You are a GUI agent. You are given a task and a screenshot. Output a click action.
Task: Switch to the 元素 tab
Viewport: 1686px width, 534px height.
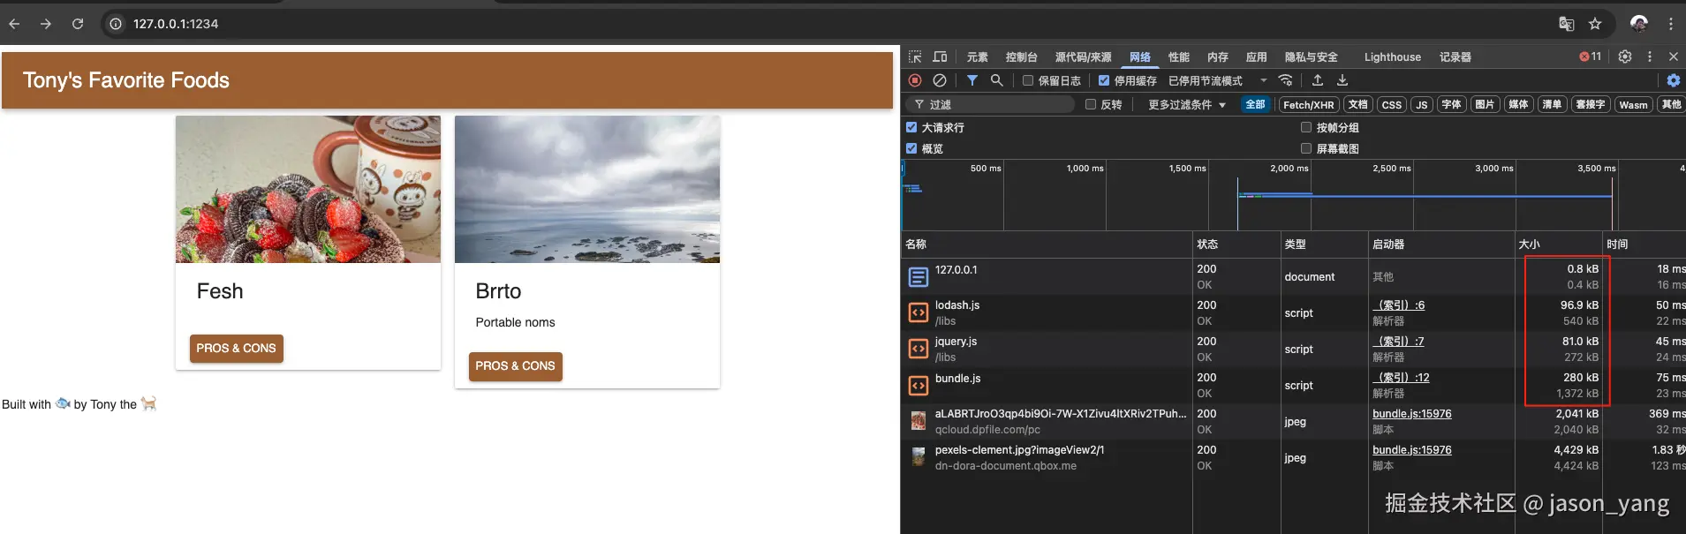tap(977, 56)
